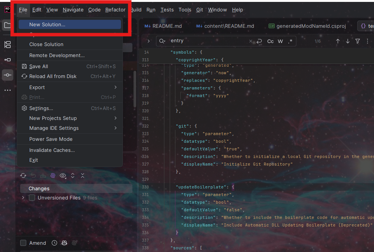The image size is (374, 252).
Task: Open the Tests menu
Action: pos(167,10)
